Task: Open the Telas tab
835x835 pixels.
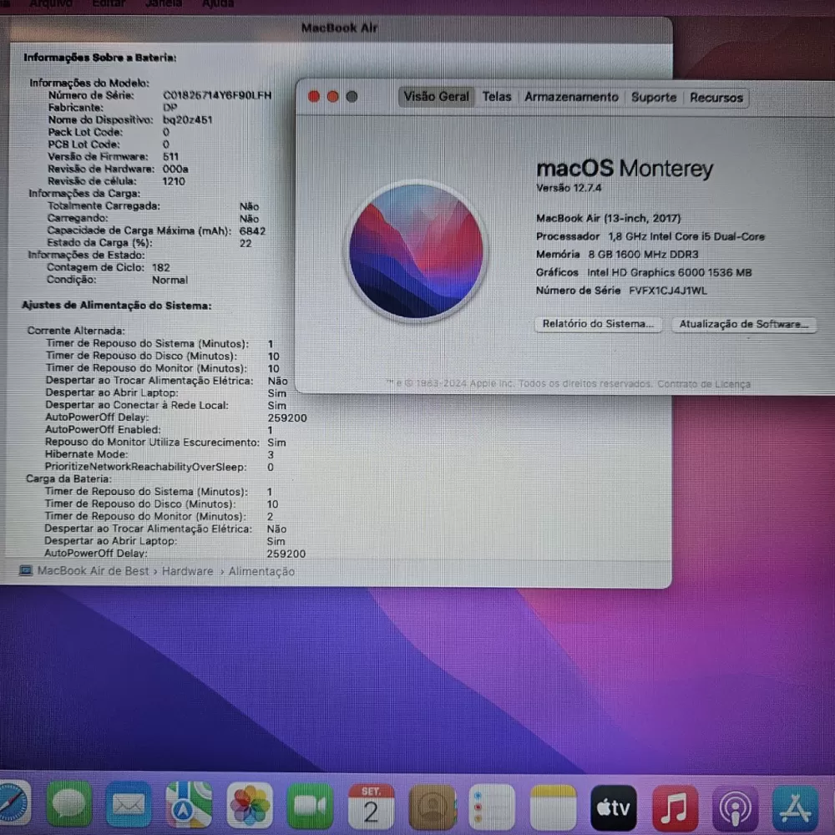Action: click(496, 96)
